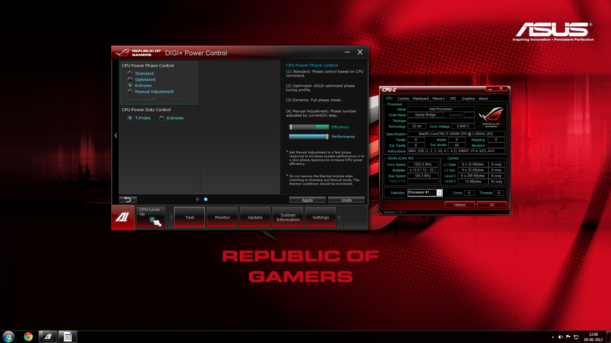Open CPU Level Up feature
The width and height of the screenshot is (611, 343).
(x=151, y=217)
